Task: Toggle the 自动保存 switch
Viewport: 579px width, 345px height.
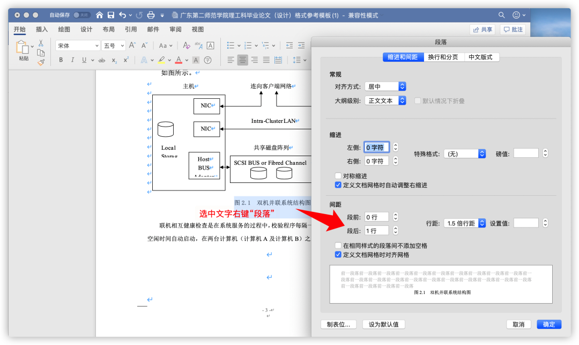Action: [82, 15]
